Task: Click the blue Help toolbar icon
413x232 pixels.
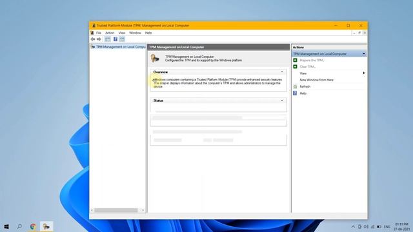Action: [116, 39]
